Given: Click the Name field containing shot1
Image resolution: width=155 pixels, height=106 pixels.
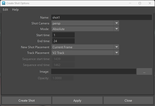Looking at the screenshot, I should (102, 17).
